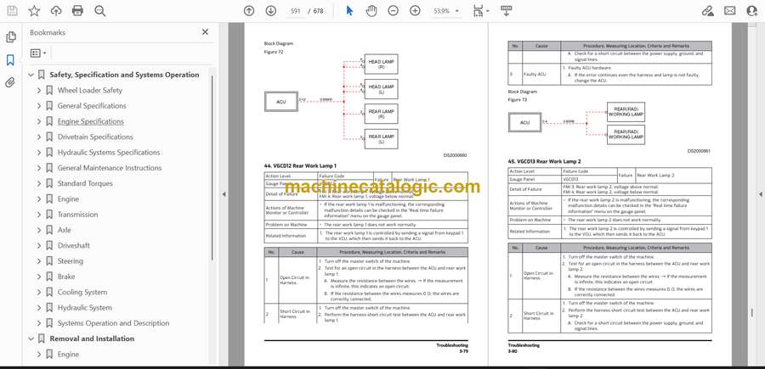Open the Engine Specifications bookmark
The height and width of the screenshot is (369, 765).
[91, 121]
